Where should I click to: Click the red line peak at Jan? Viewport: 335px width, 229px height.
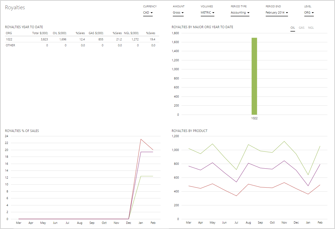141,139
